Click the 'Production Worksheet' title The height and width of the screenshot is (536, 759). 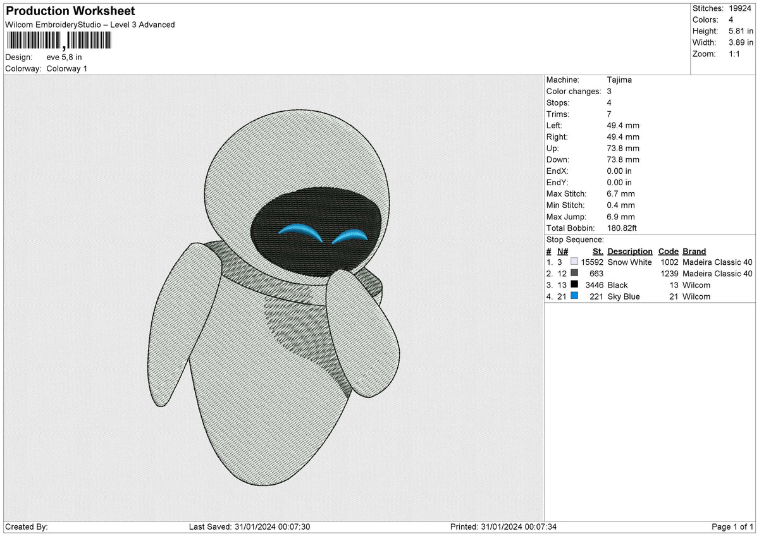click(70, 11)
